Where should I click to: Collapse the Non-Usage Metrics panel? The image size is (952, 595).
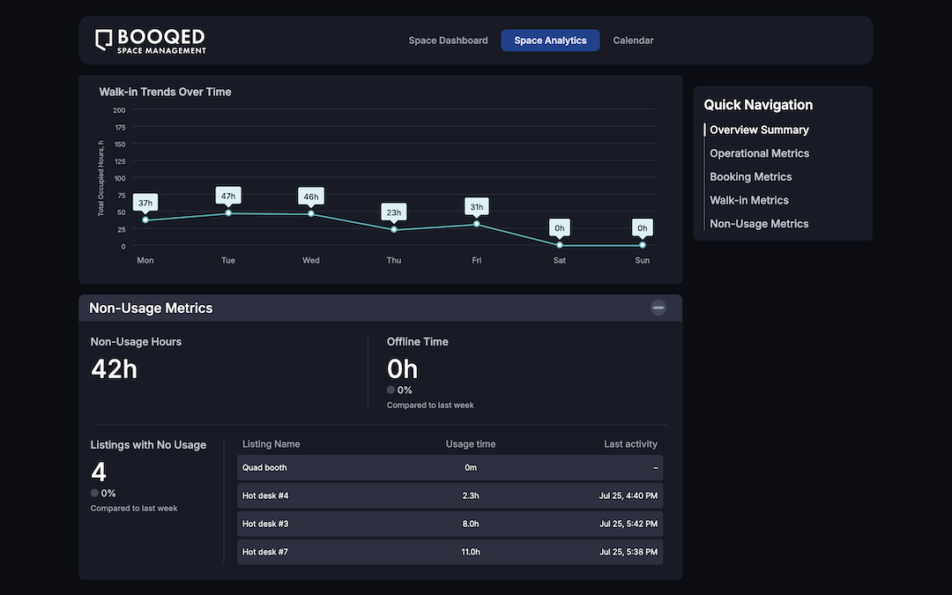pyautogui.click(x=658, y=308)
